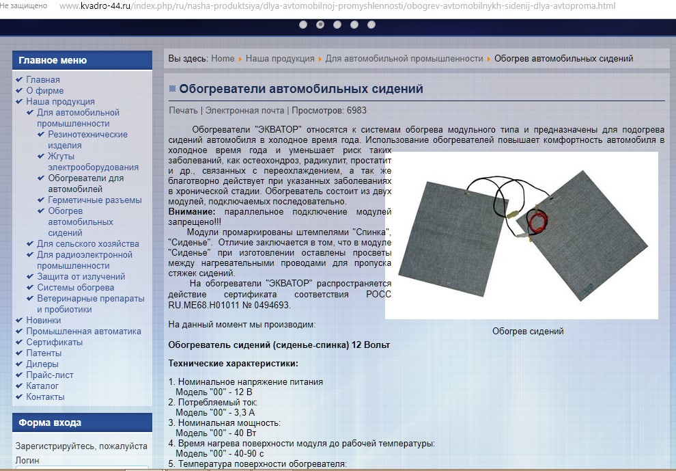
Task: Click the checkmark icon beside Новинки
Action: tap(19, 320)
